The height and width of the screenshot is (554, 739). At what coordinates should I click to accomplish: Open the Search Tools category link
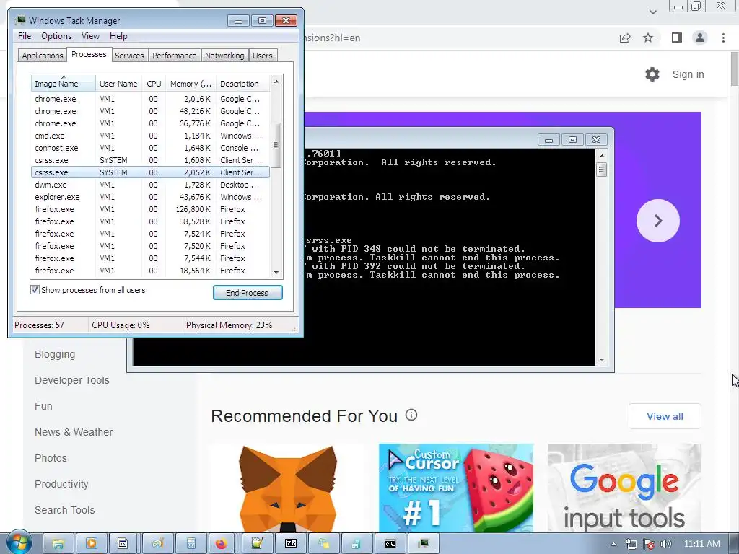click(64, 510)
